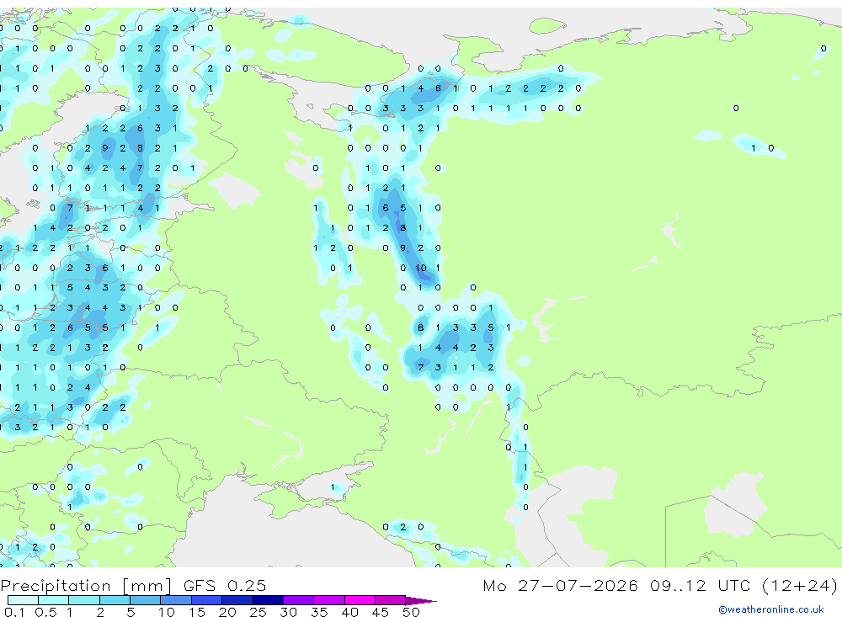
Task: Click the 20–25 mm legend swatch
Action: [237, 600]
